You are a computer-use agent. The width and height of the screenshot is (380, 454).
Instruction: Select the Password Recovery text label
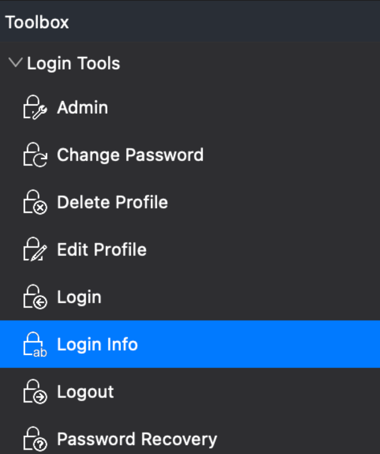(x=137, y=439)
